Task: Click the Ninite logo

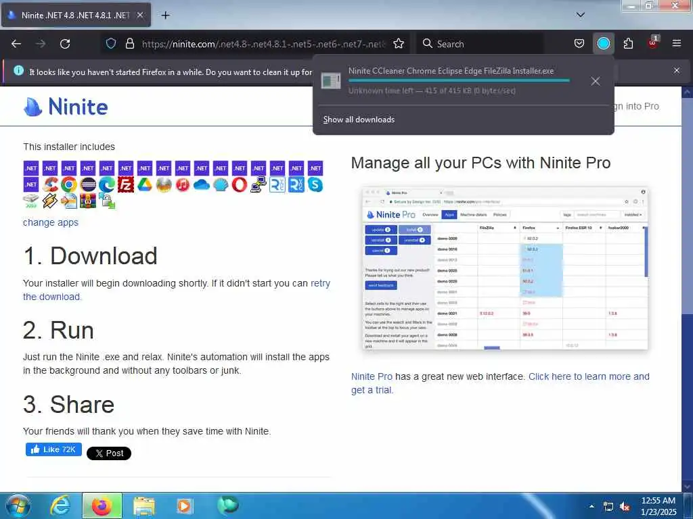Action: [66, 106]
